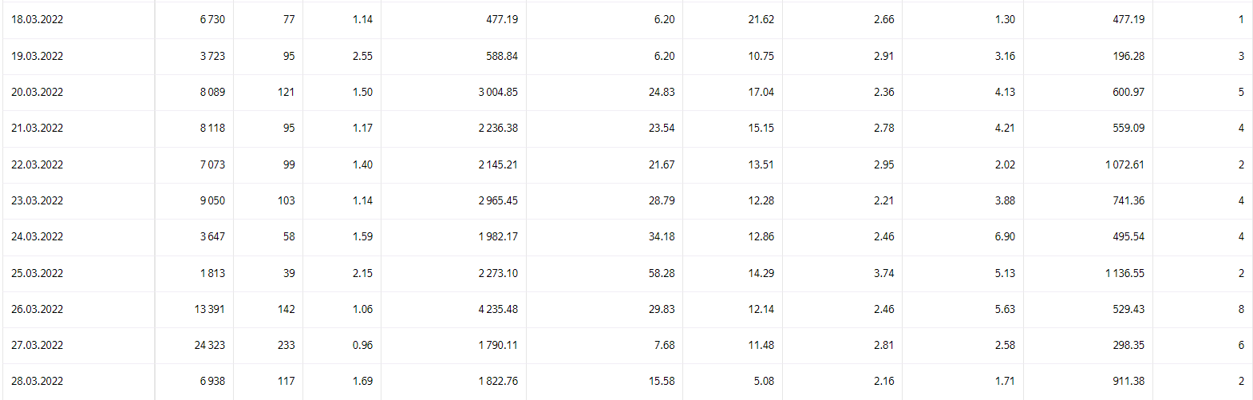Click the 21.62 value
Screen dimensions: 1253x400
click(x=761, y=19)
